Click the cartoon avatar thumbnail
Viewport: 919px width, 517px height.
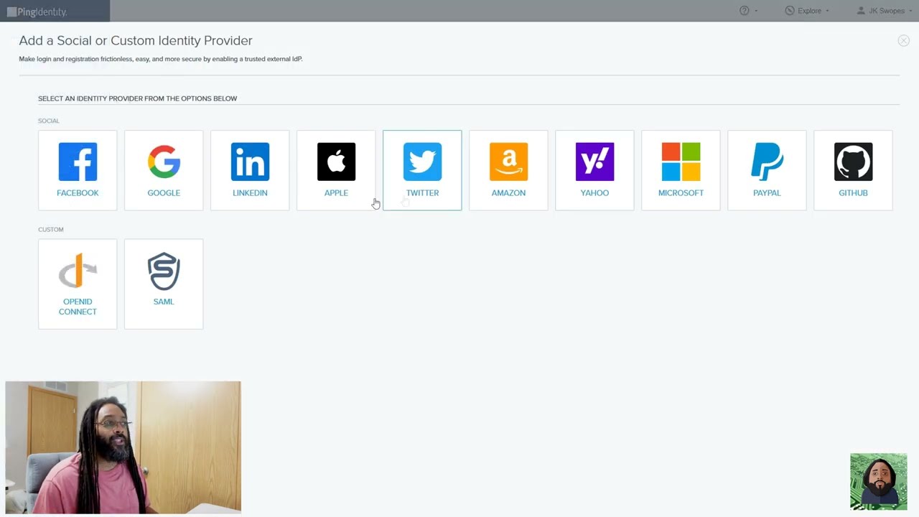point(878,481)
